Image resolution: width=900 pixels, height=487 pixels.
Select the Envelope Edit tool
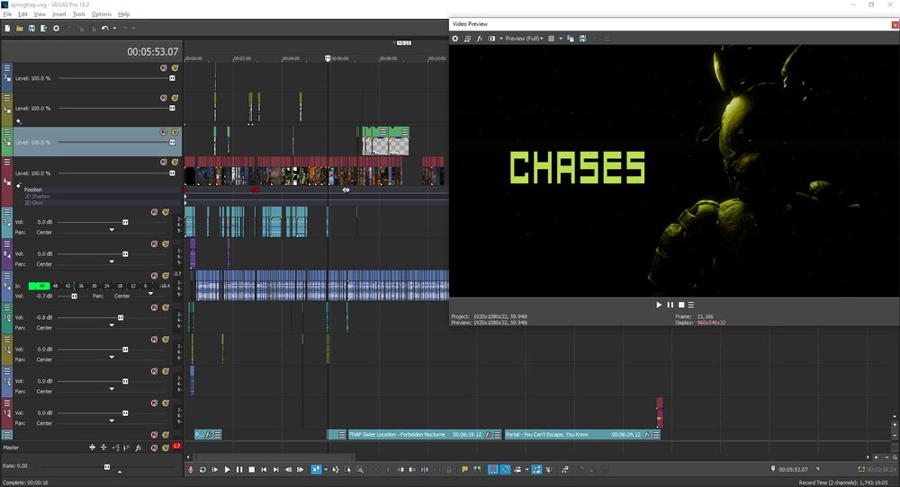[335, 470]
